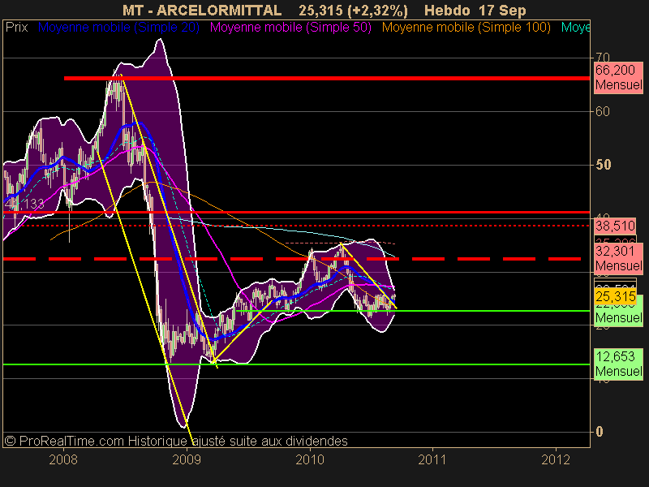Click the Moyenne mobile (Simple 100) legend

[x=466, y=28]
